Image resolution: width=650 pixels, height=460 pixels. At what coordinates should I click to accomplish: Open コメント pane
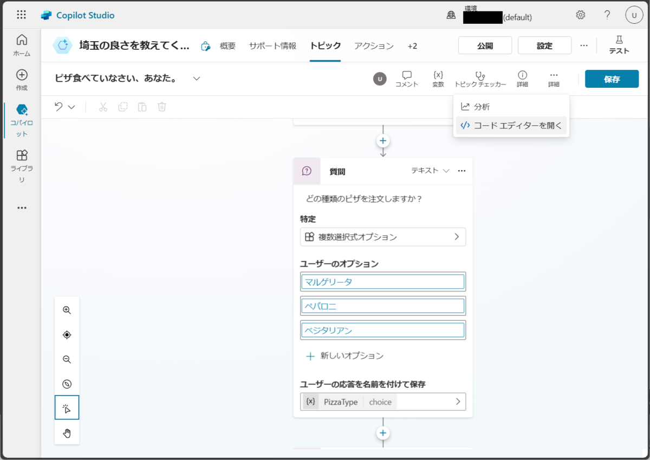[407, 79]
